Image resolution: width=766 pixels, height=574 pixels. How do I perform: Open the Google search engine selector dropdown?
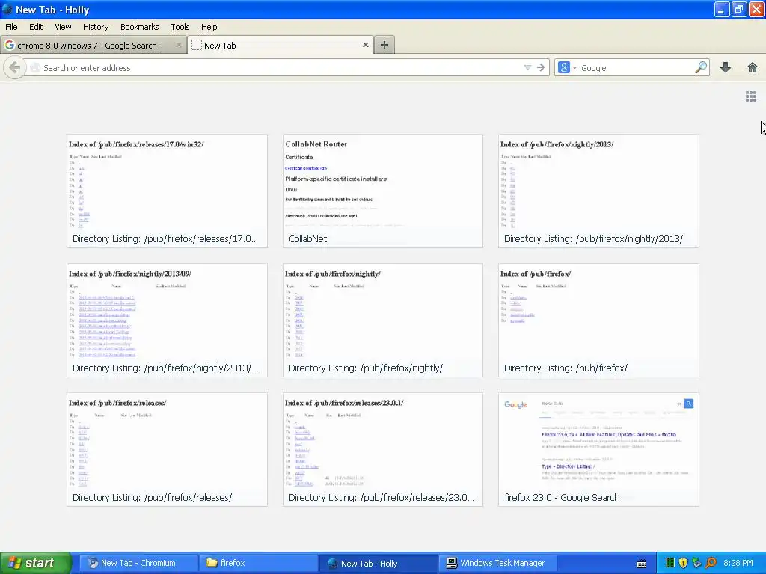(567, 68)
